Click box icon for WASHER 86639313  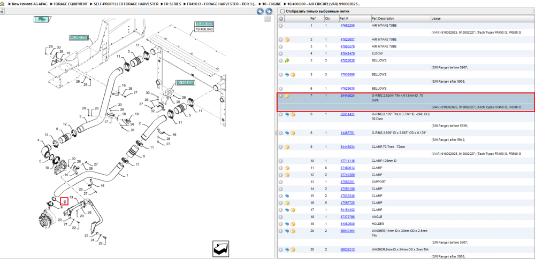click(x=293, y=250)
